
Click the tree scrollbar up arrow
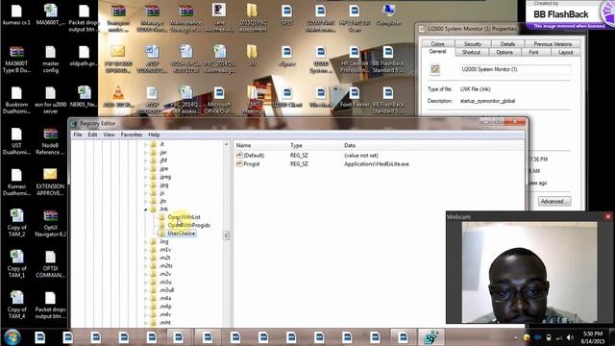(x=226, y=144)
